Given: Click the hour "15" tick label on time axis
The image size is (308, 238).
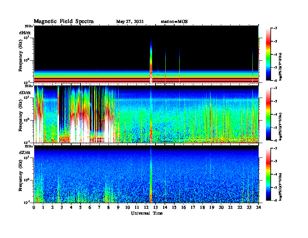Looking at the screenshot, I should (174, 208).
